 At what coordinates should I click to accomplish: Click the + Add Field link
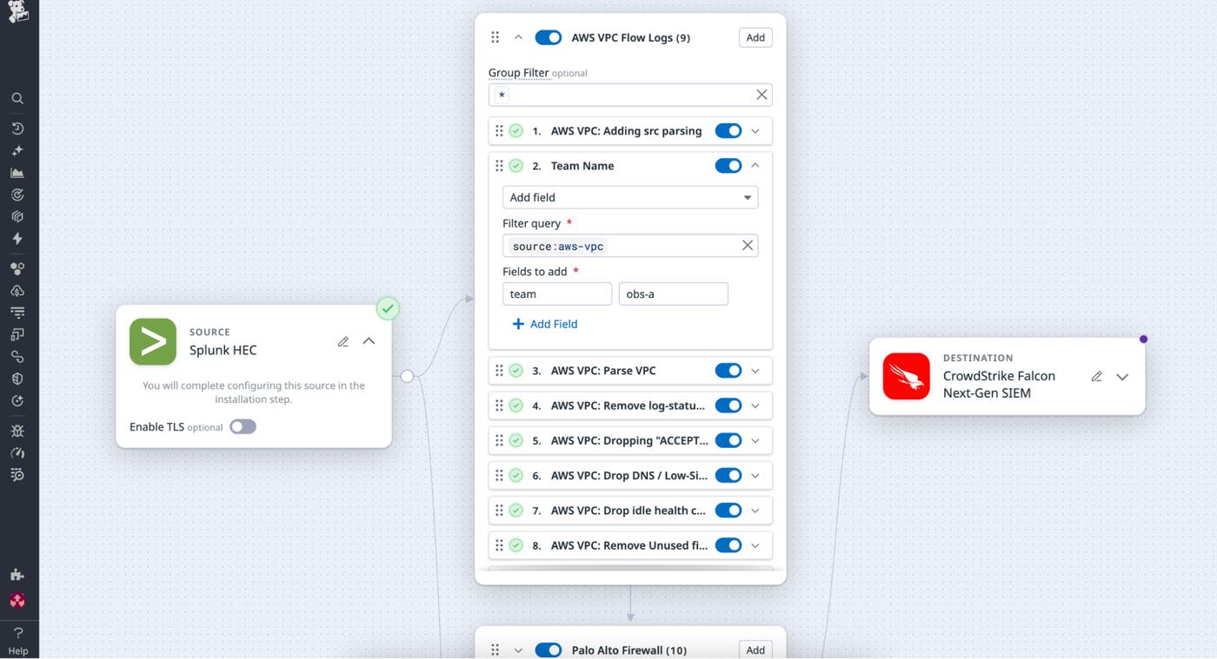(x=545, y=324)
